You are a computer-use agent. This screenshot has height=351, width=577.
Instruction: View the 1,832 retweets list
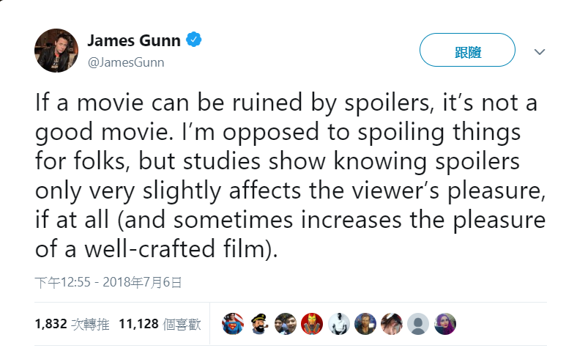tap(71, 323)
